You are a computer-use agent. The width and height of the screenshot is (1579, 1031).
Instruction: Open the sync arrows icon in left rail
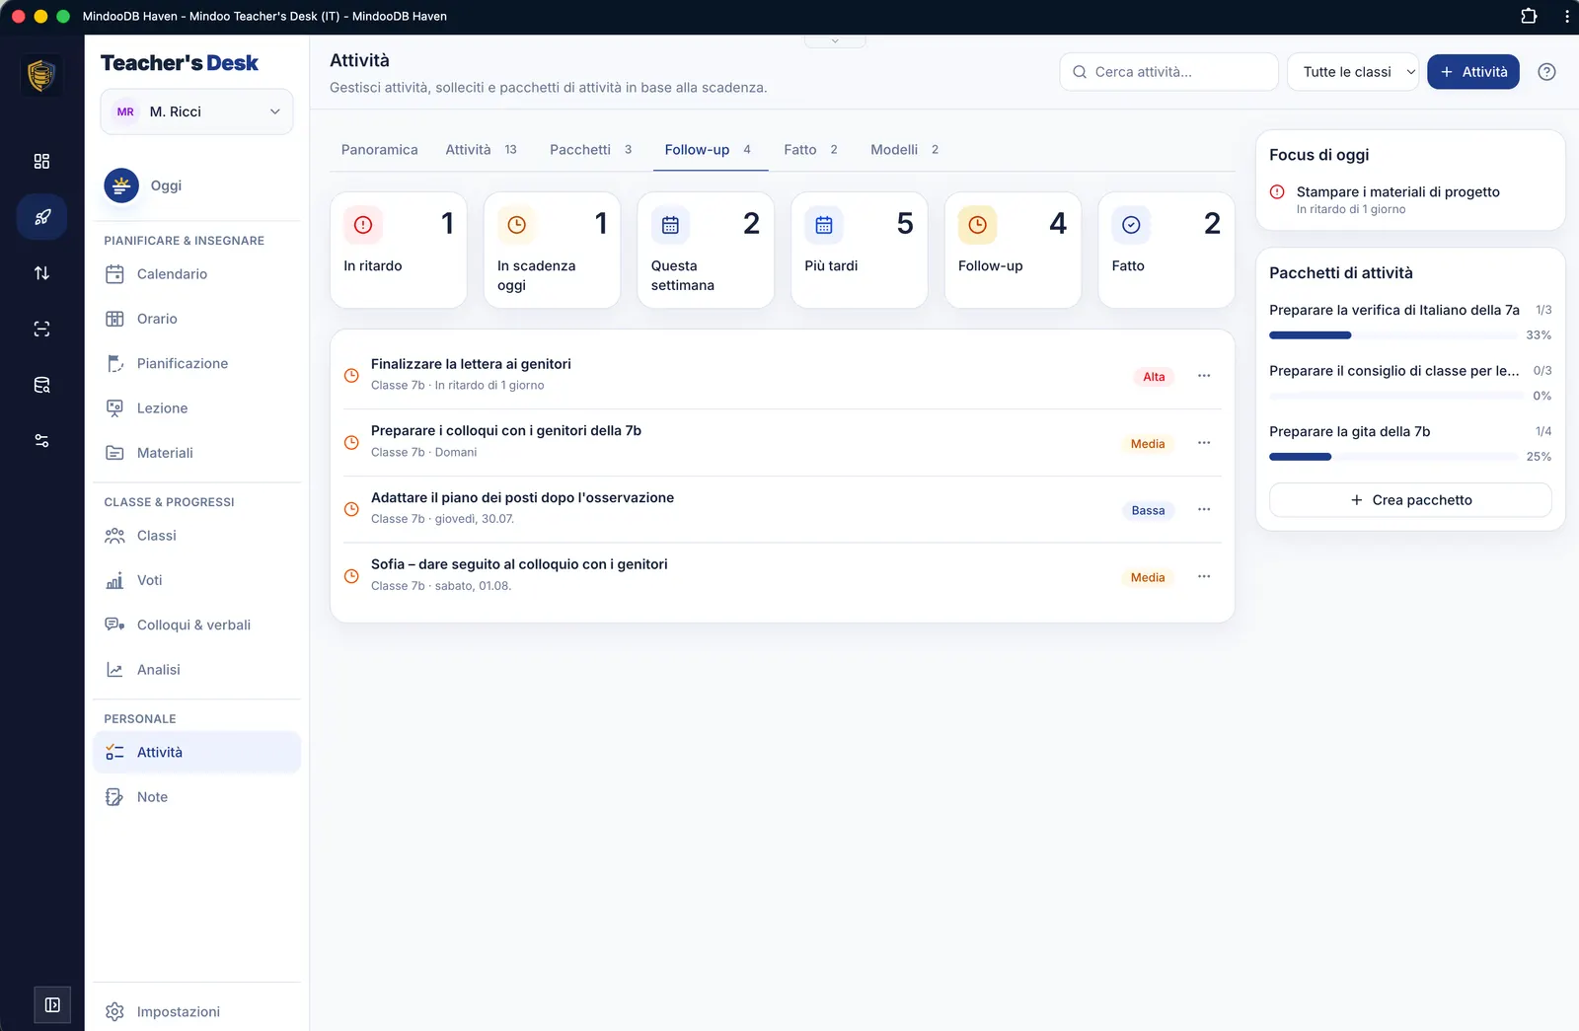tap(41, 273)
